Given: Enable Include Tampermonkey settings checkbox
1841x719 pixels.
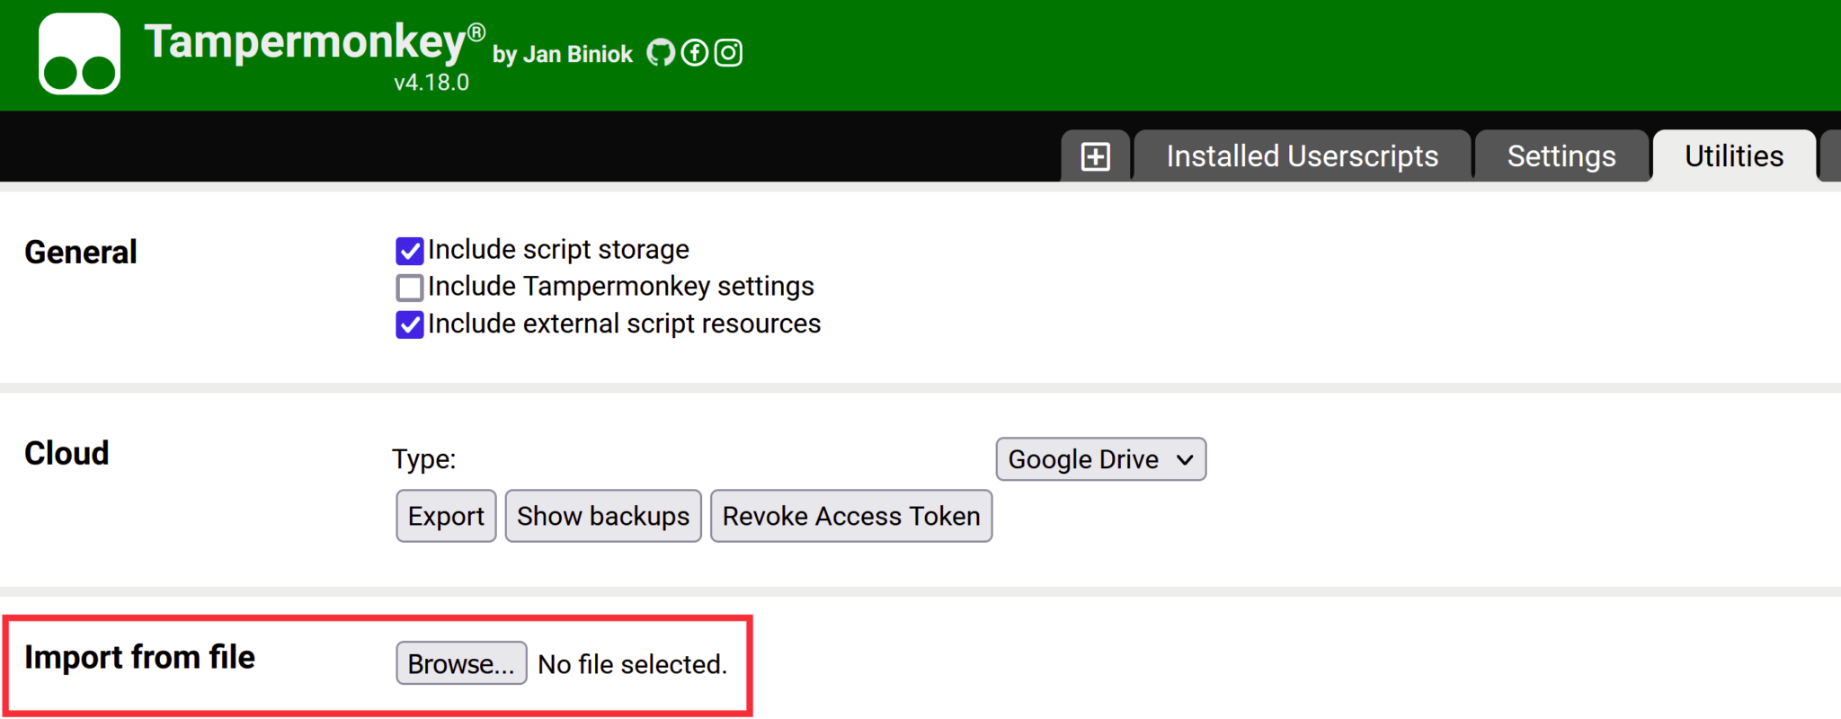Looking at the screenshot, I should 410,288.
